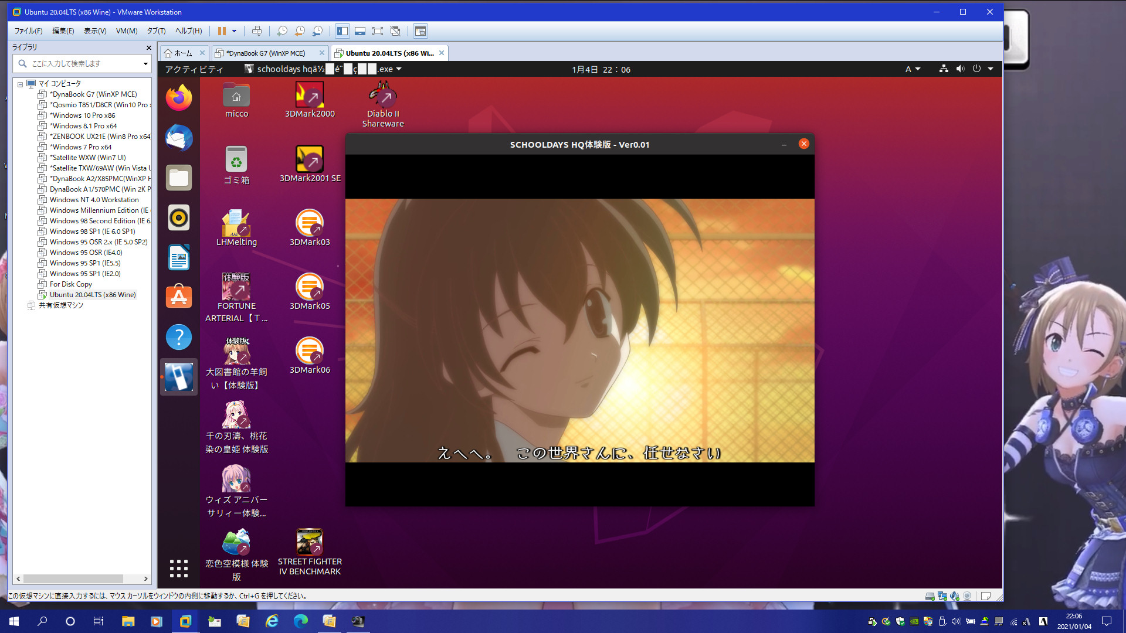This screenshot has width=1126, height=633.
Task: Revert the virtual machine to its snapshot
Action: (x=300, y=31)
